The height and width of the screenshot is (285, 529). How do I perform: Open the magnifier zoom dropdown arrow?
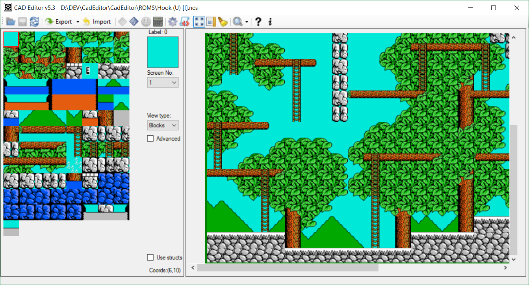pyautogui.click(x=247, y=22)
